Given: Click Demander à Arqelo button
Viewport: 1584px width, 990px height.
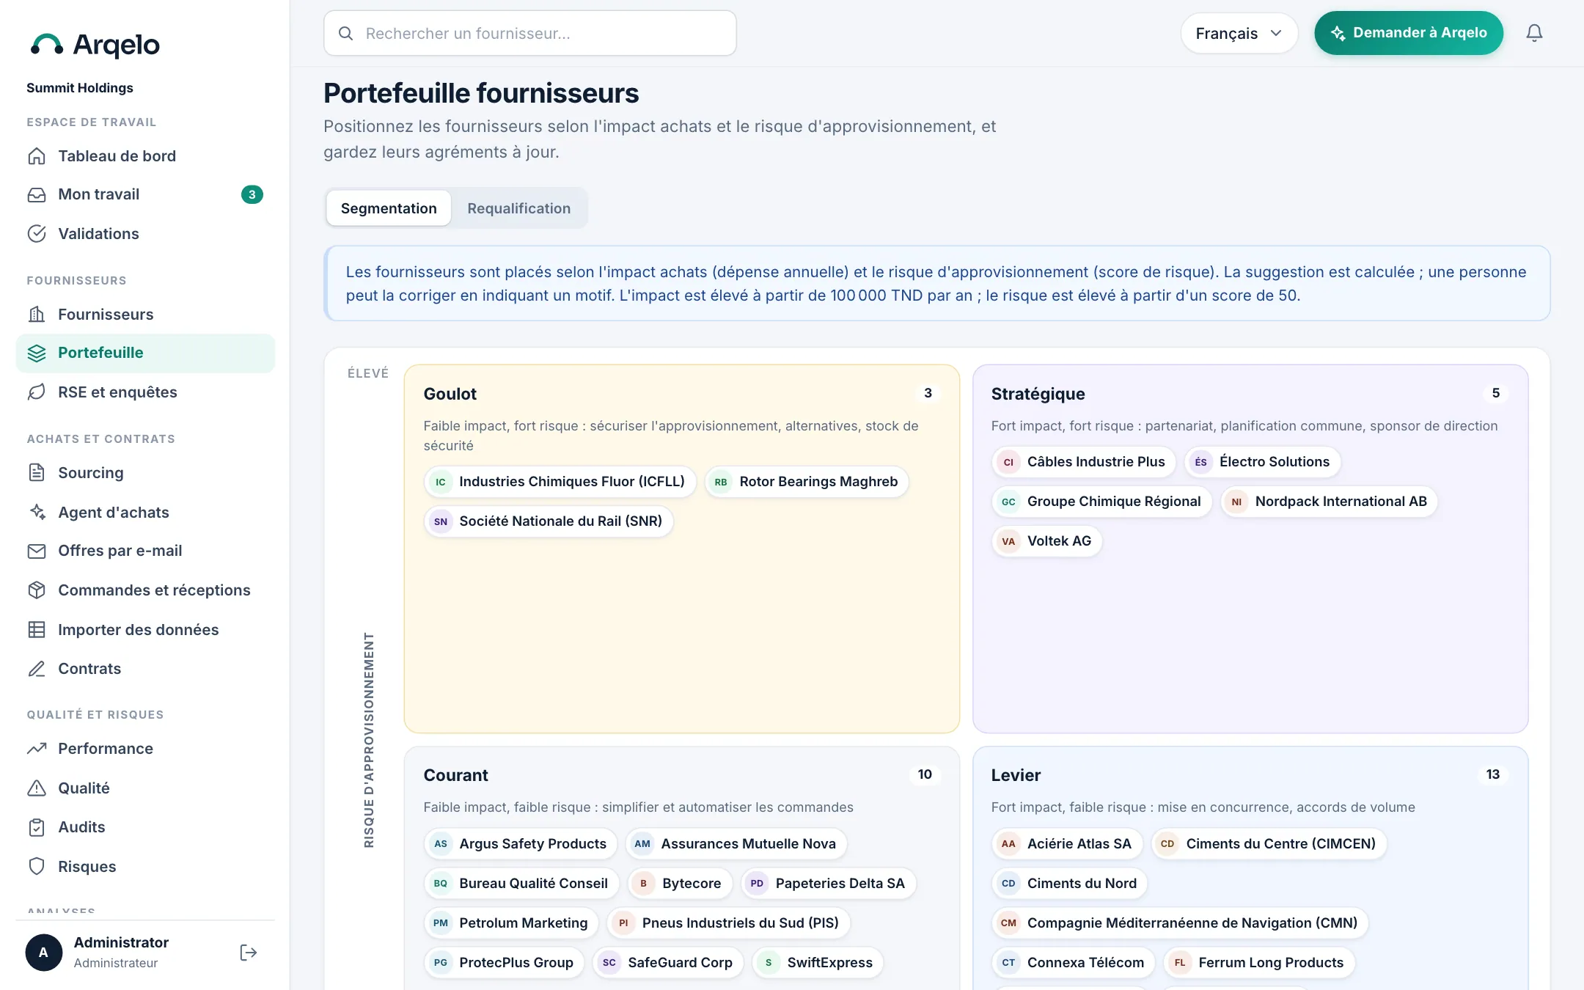Looking at the screenshot, I should coord(1408,33).
